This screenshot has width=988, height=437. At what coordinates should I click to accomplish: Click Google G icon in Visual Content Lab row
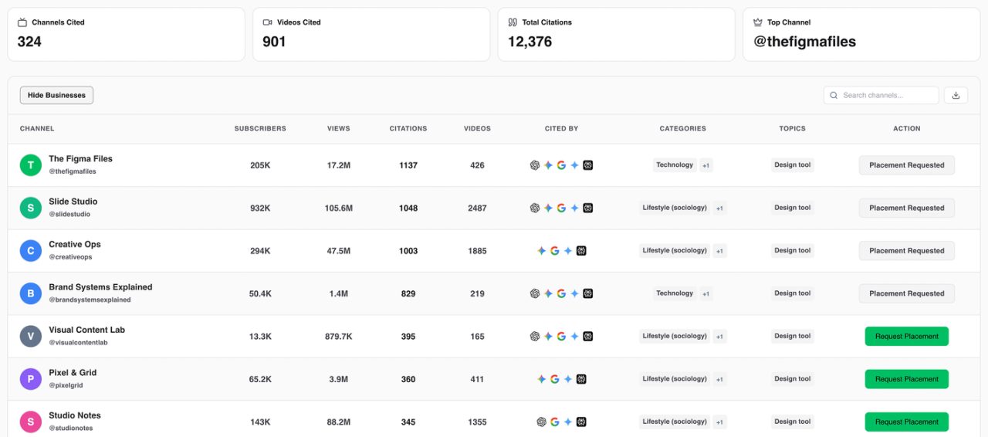click(561, 336)
